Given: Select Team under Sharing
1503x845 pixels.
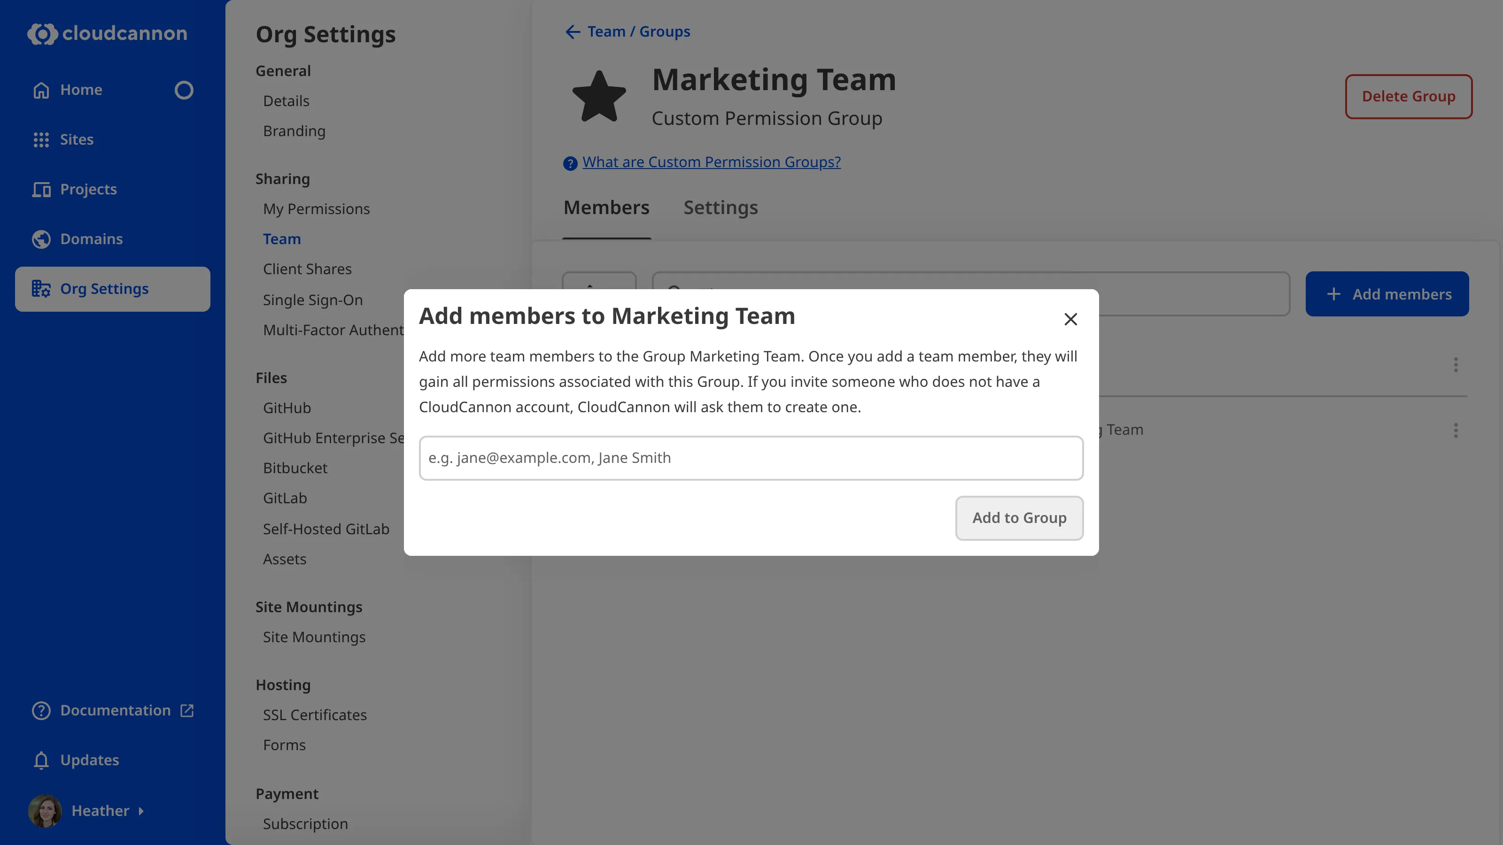Looking at the screenshot, I should (x=282, y=238).
